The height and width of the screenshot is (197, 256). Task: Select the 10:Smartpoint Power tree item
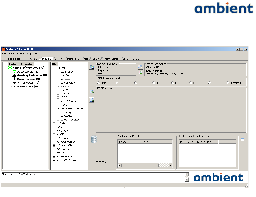[x=73, y=108]
